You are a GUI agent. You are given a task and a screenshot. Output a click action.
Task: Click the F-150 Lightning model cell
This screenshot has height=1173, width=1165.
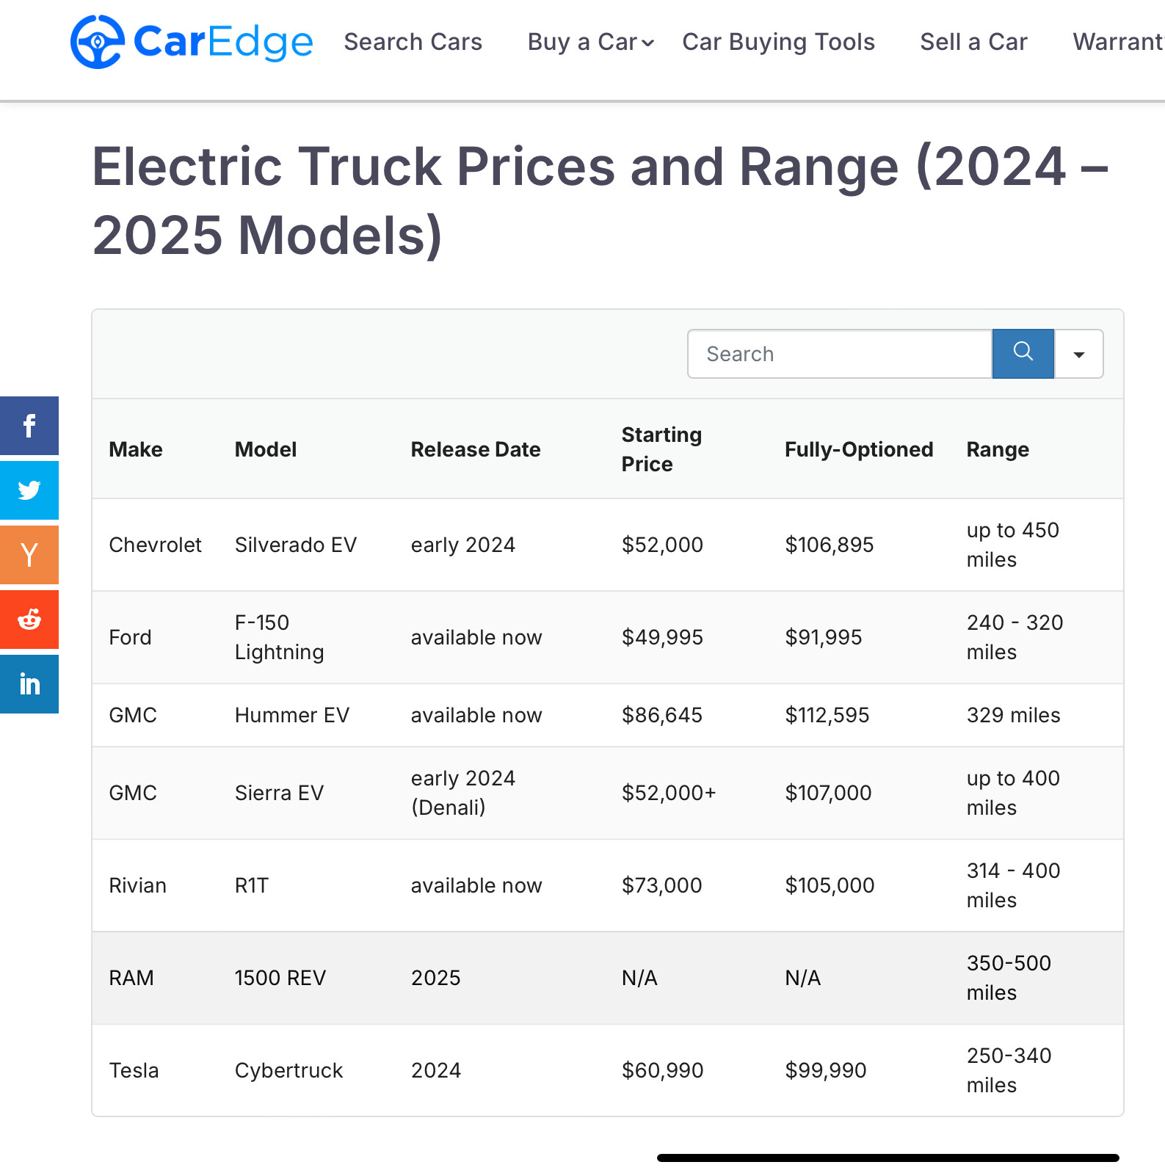click(x=279, y=637)
